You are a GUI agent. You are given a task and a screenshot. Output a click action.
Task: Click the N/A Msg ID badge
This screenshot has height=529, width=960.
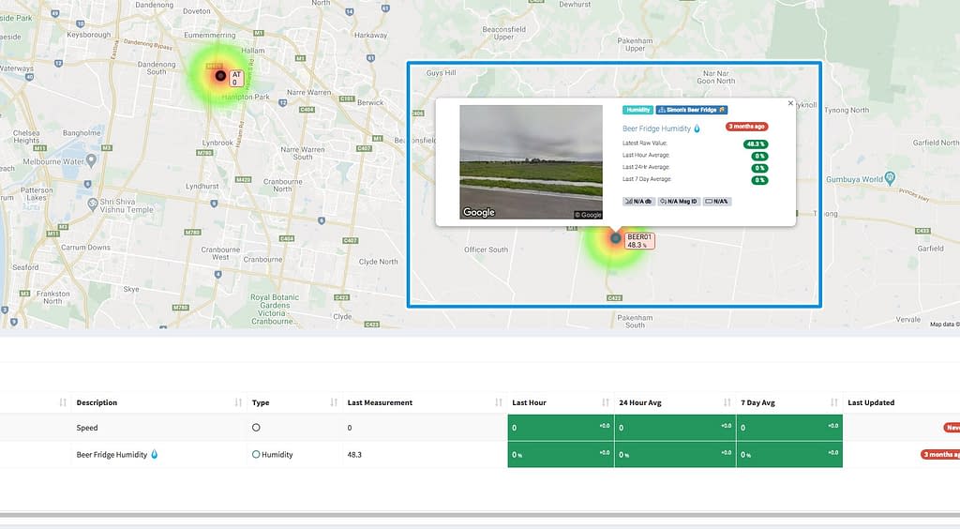point(679,202)
